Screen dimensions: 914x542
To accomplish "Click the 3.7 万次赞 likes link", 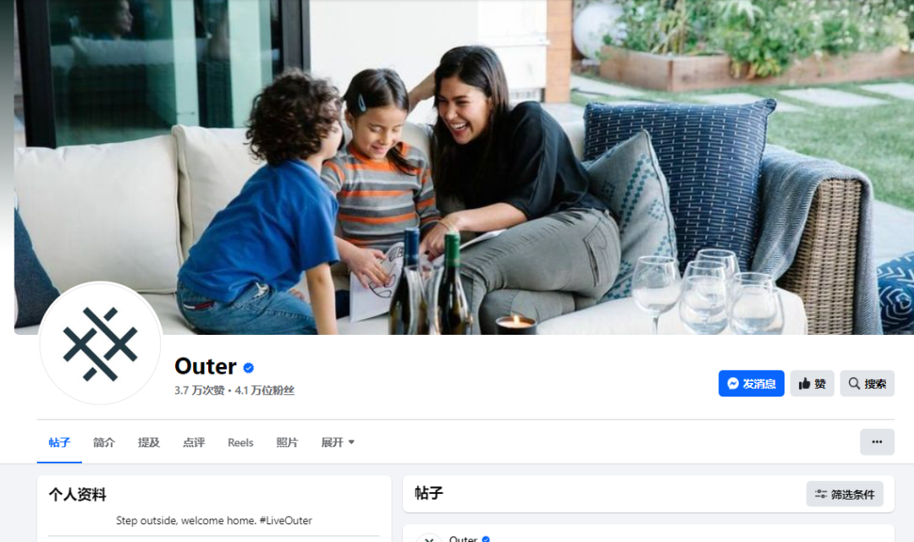I will 200,391.
